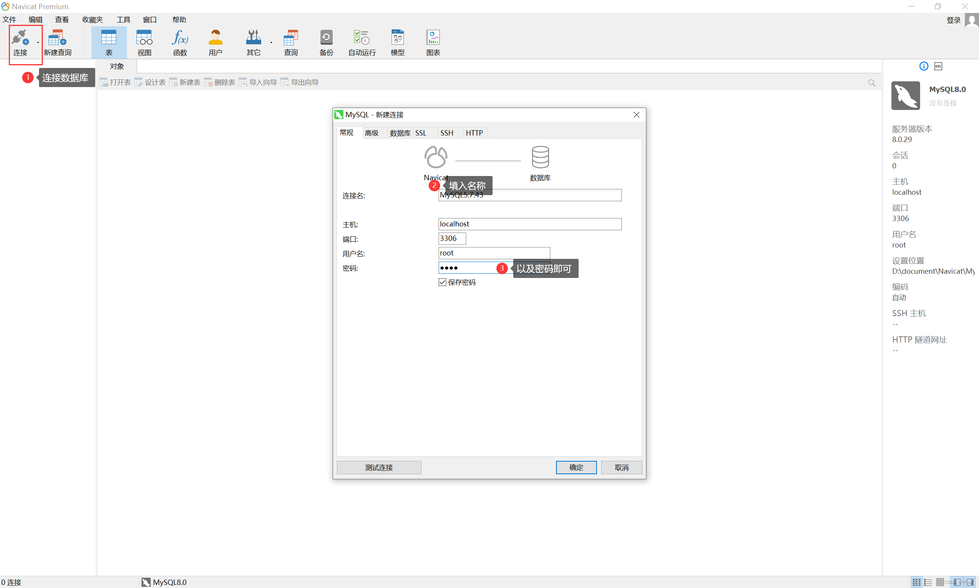This screenshot has width=979, height=588.
Task: Click the 测试连接 test connection button
Action: point(379,467)
